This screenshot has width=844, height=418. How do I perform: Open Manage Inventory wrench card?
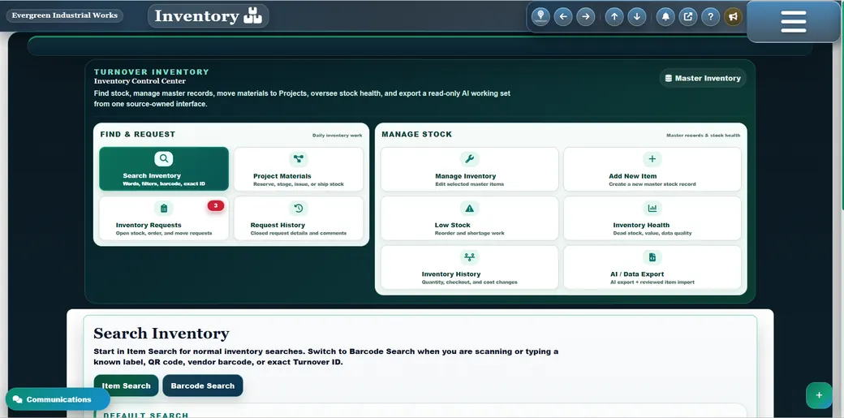469,169
